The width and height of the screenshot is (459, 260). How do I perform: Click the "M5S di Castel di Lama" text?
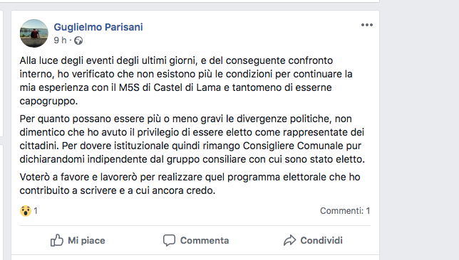pyautogui.click(x=170, y=87)
